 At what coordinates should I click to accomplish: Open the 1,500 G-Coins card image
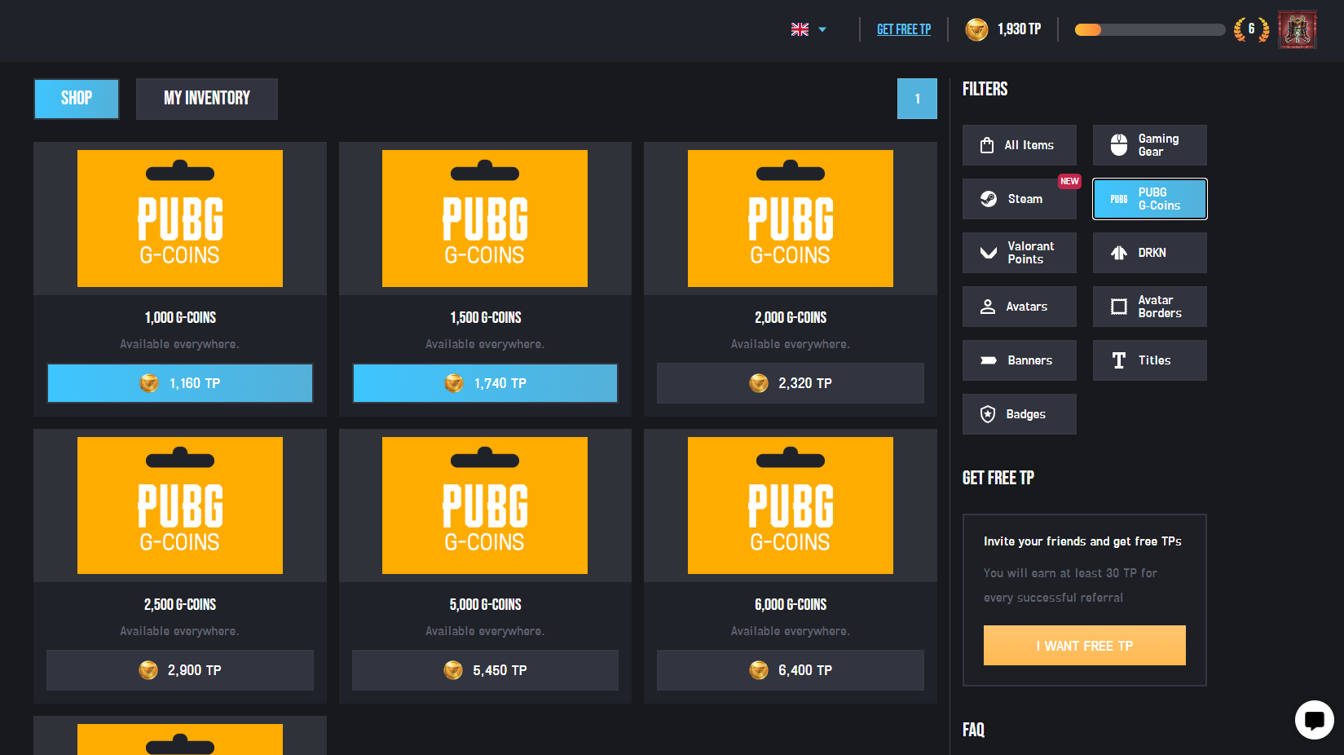(485, 219)
